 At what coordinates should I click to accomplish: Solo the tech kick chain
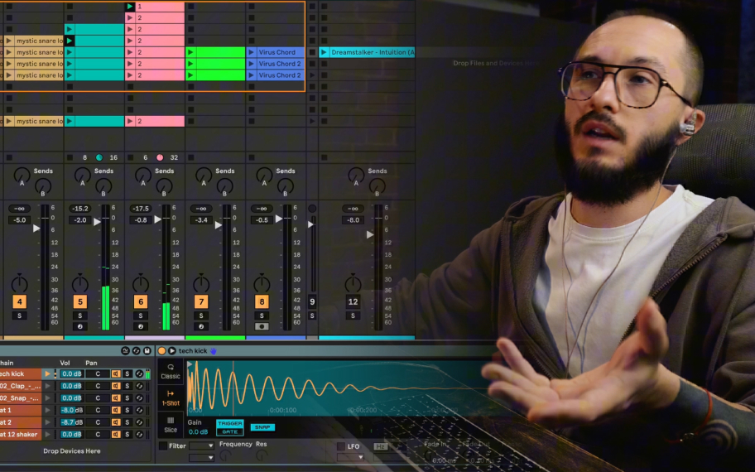127,373
